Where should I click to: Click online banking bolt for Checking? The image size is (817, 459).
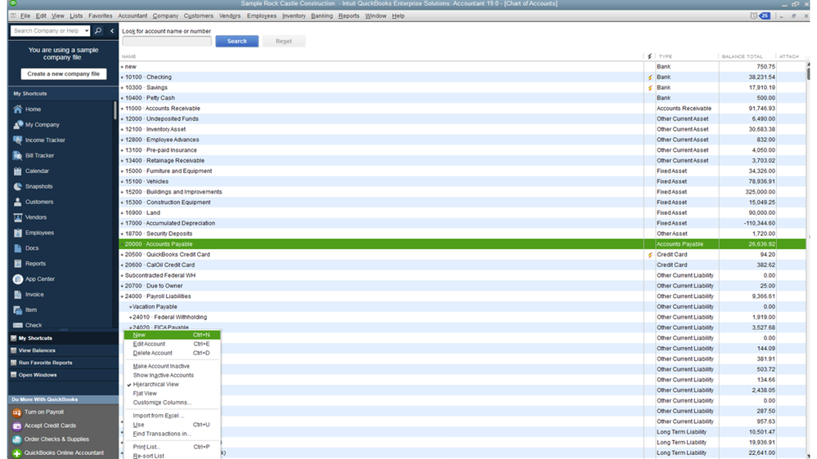tap(649, 78)
